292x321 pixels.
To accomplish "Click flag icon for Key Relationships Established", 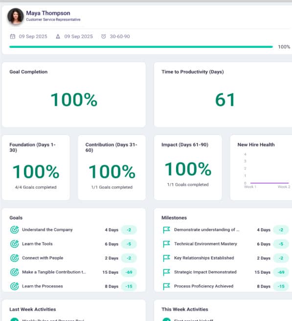I will (166, 258).
